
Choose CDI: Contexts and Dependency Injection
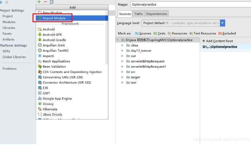click(72, 72)
